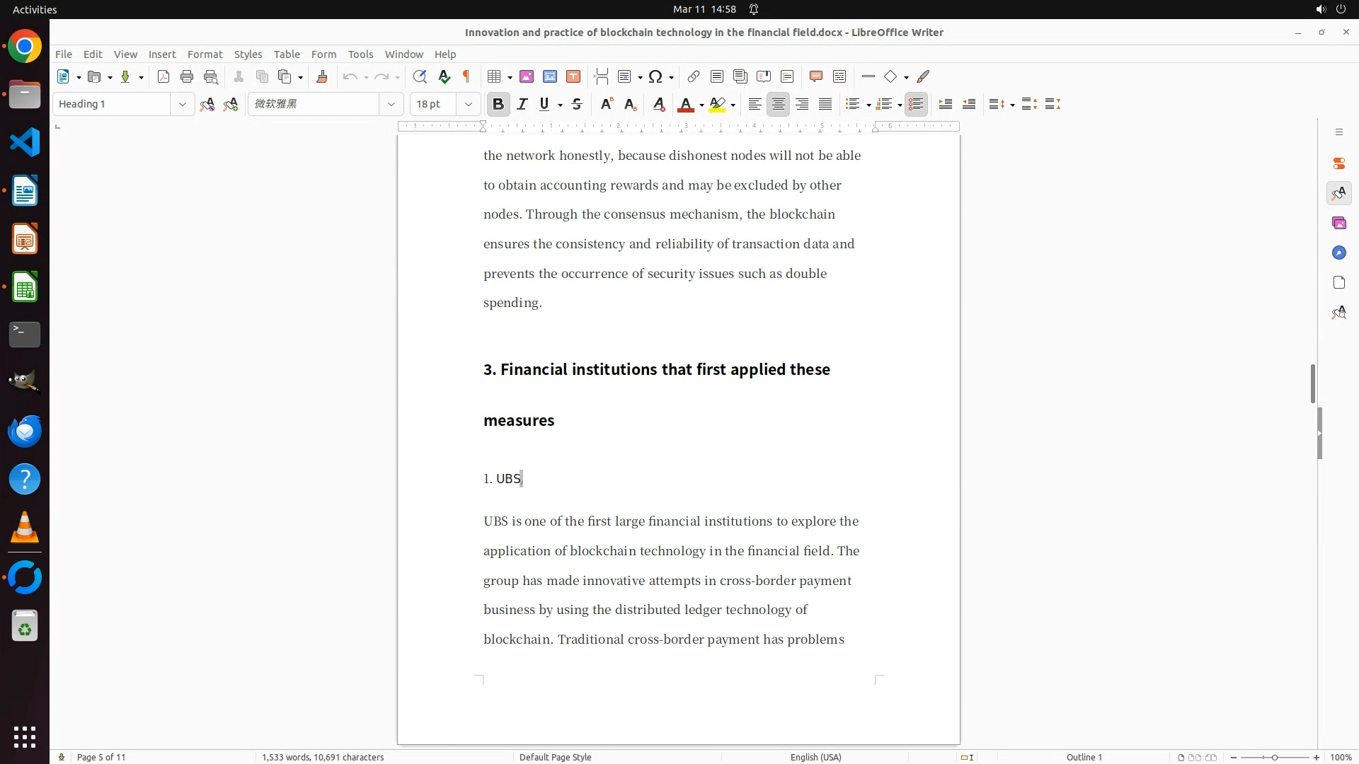
Task: Open the Format menu
Action: [x=205, y=54]
